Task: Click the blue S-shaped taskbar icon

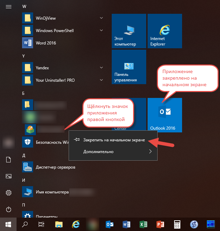Action: click(194, 224)
